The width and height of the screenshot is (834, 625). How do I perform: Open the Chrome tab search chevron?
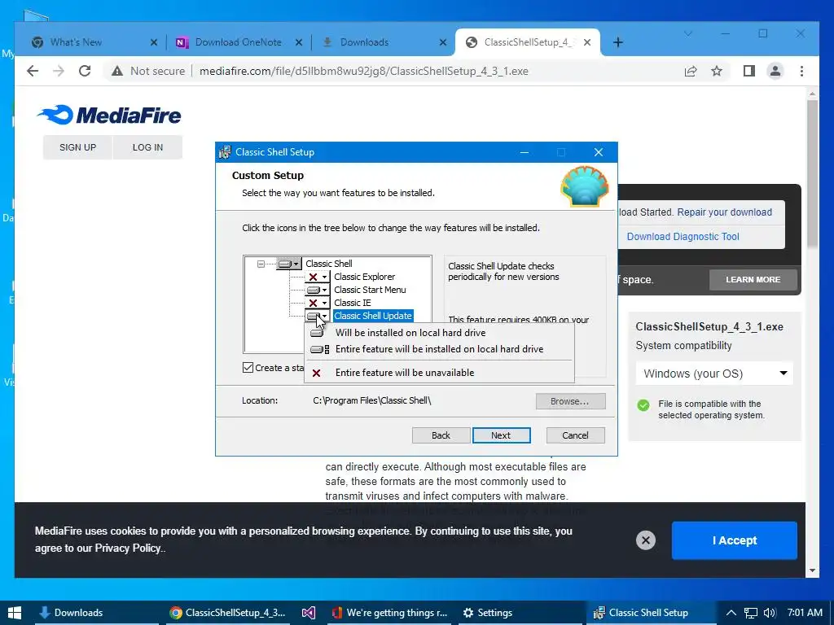click(x=687, y=33)
